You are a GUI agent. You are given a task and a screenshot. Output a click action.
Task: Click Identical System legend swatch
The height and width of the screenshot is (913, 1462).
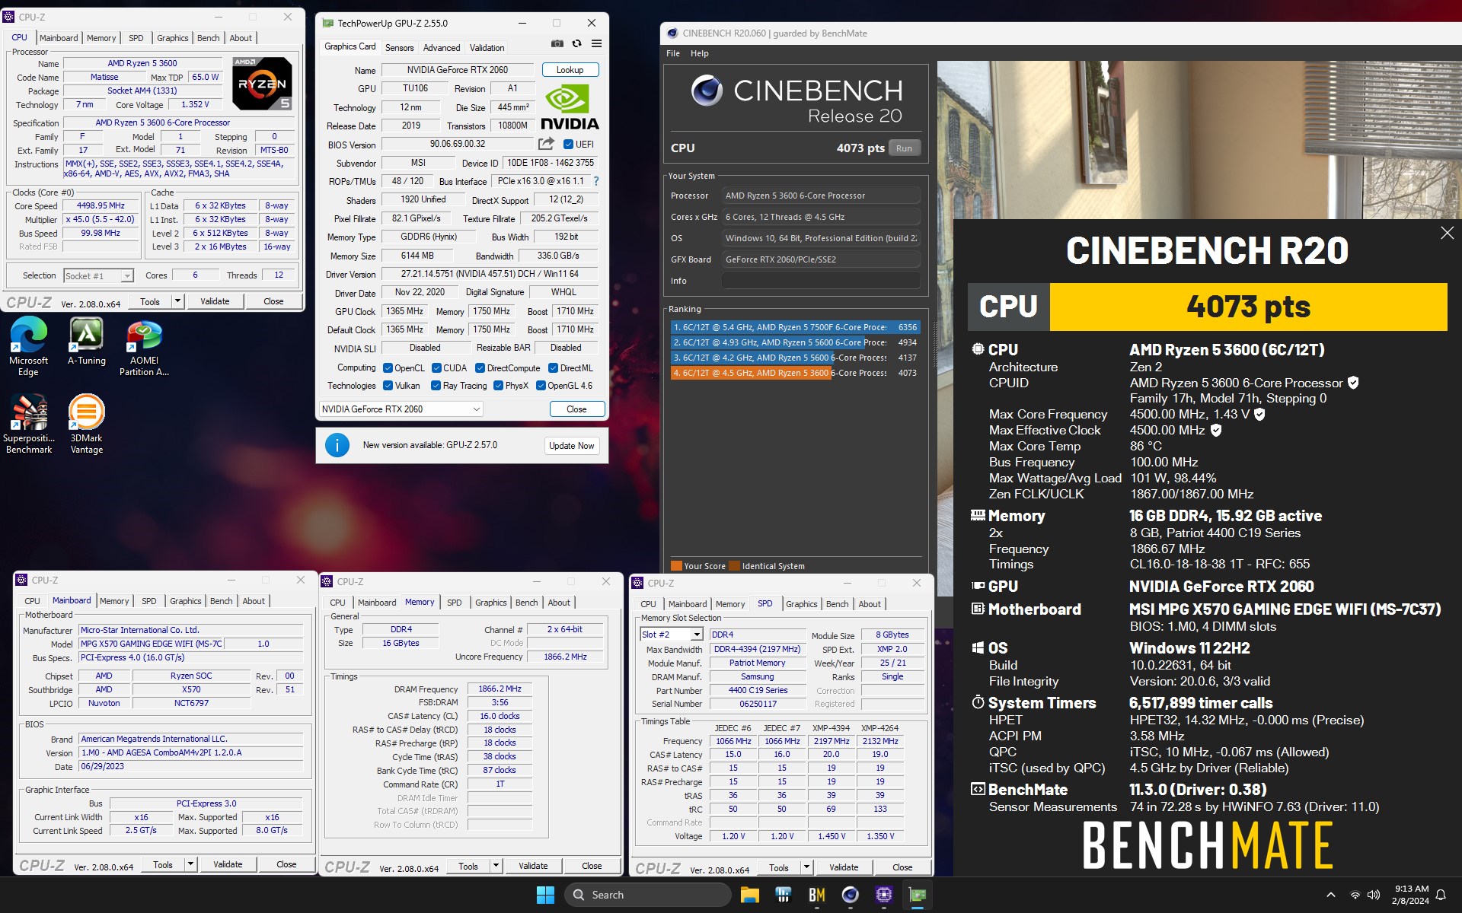(x=734, y=566)
